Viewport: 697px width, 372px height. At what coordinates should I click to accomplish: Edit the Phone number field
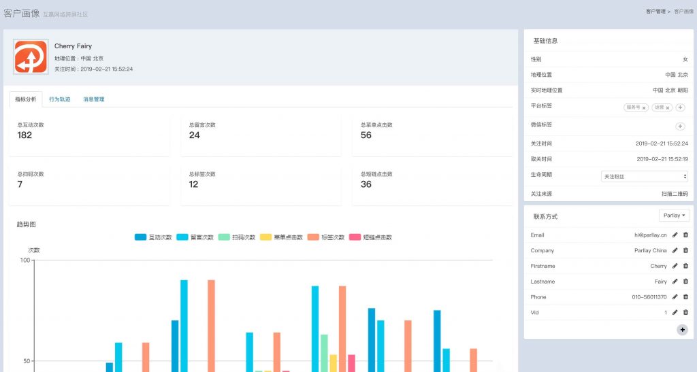coord(675,297)
